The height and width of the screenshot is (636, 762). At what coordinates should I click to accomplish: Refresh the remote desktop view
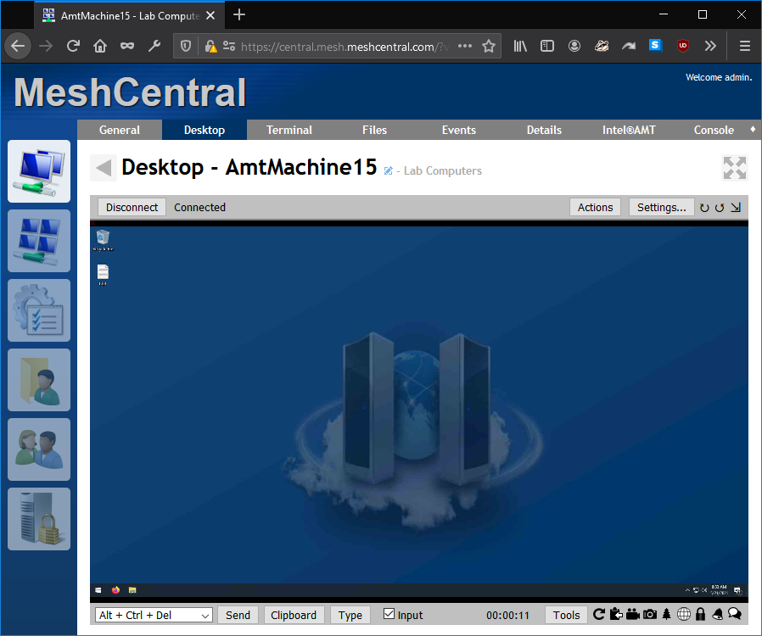pyautogui.click(x=599, y=614)
